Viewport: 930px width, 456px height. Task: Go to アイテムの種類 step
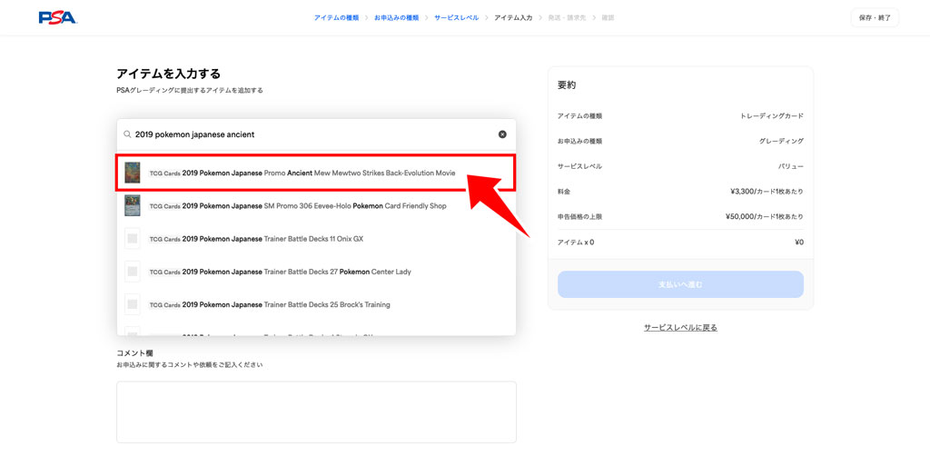tap(336, 18)
